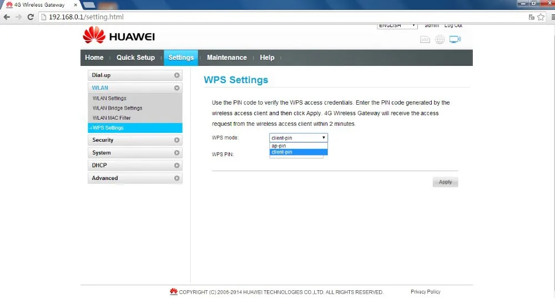This screenshot has width=555, height=298.
Task: Open the Quick Setup menu
Action: point(135,58)
